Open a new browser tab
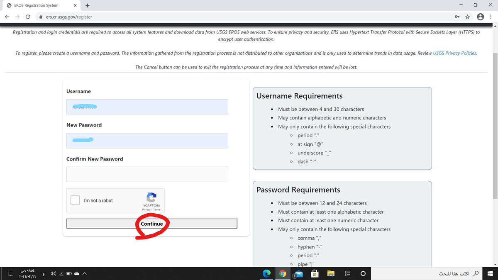498x280 pixels. 88,5
